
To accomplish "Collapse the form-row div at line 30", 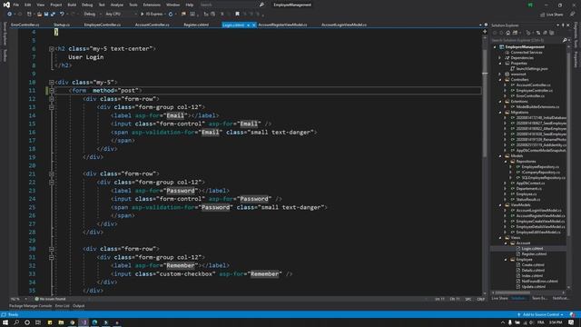I will click(52, 249).
